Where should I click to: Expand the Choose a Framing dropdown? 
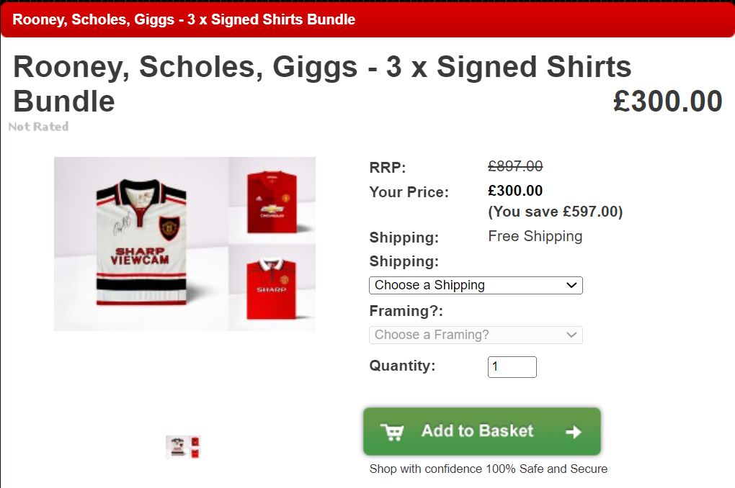[476, 335]
